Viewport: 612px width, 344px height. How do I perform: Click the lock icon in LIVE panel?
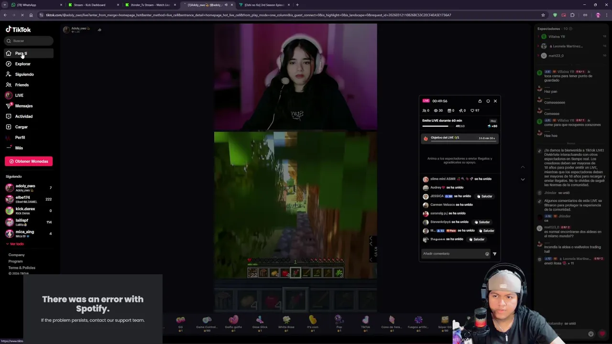click(x=480, y=101)
